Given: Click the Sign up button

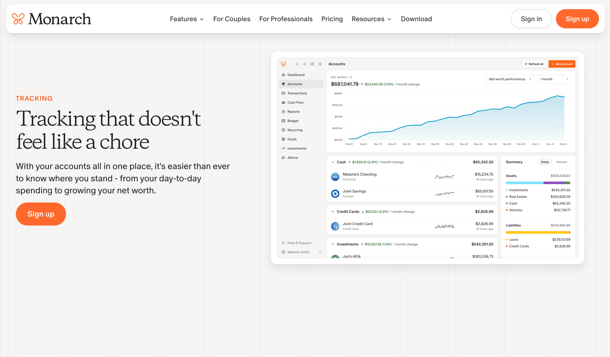Looking at the screenshot, I should [x=578, y=19].
